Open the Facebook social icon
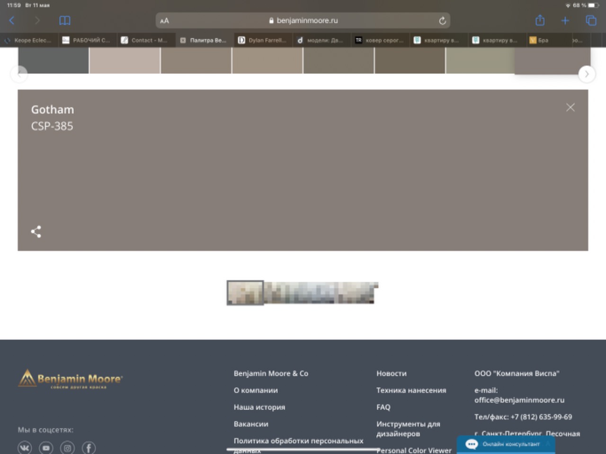This screenshot has height=454, width=606. point(89,447)
